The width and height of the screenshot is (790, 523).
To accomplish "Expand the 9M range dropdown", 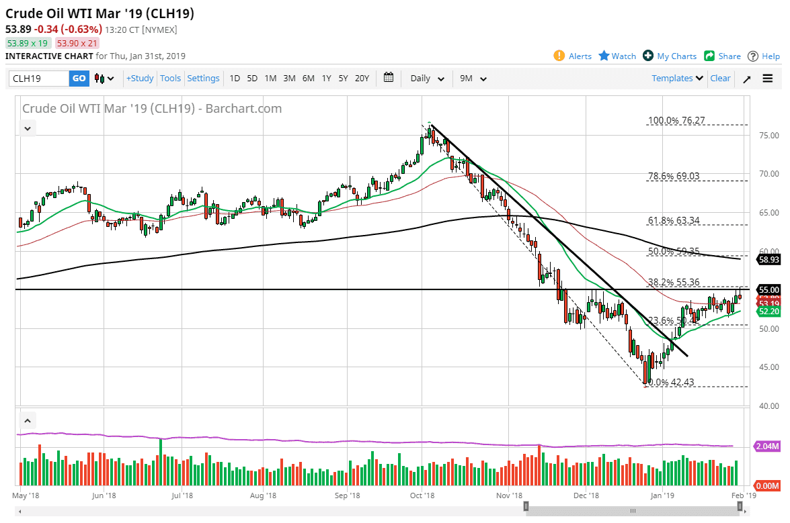I will [473, 79].
